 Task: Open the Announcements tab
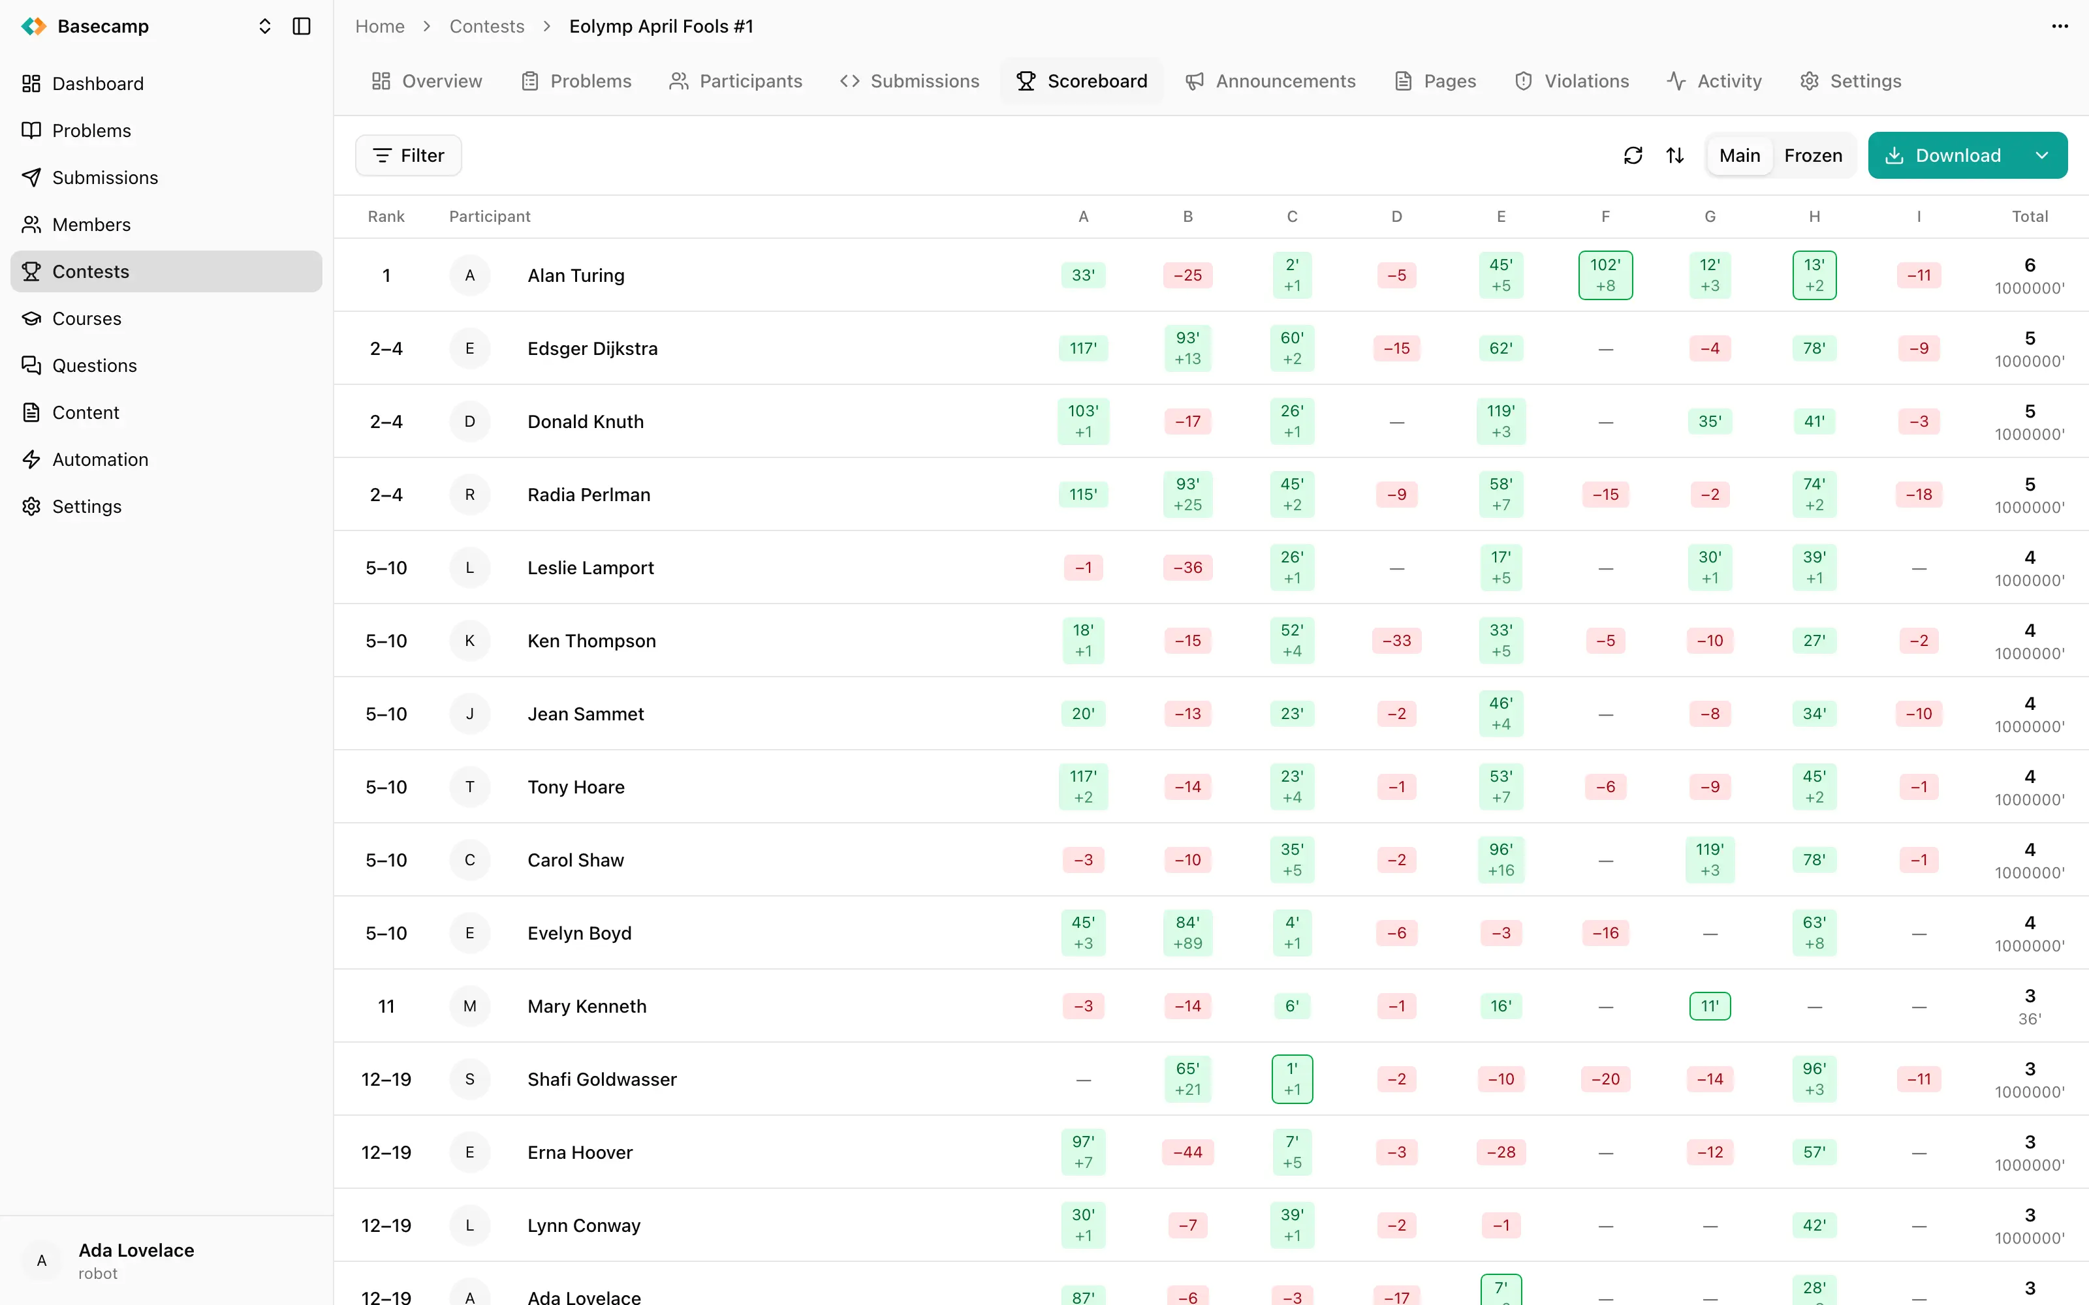pos(1270,81)
